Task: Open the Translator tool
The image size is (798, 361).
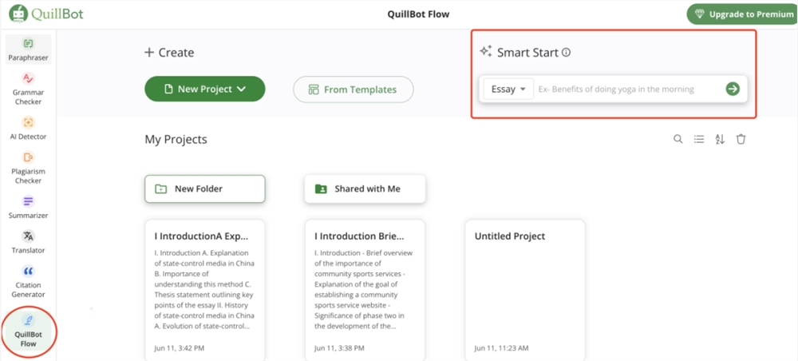Action: coord(28,241)
